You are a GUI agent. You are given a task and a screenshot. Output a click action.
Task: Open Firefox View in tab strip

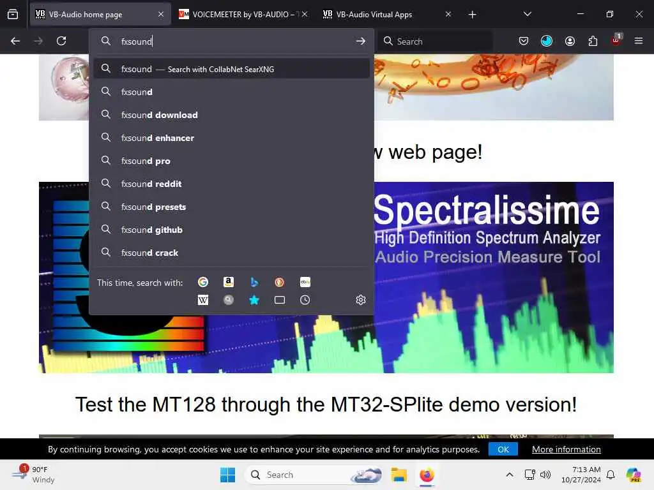pos(13,15)
